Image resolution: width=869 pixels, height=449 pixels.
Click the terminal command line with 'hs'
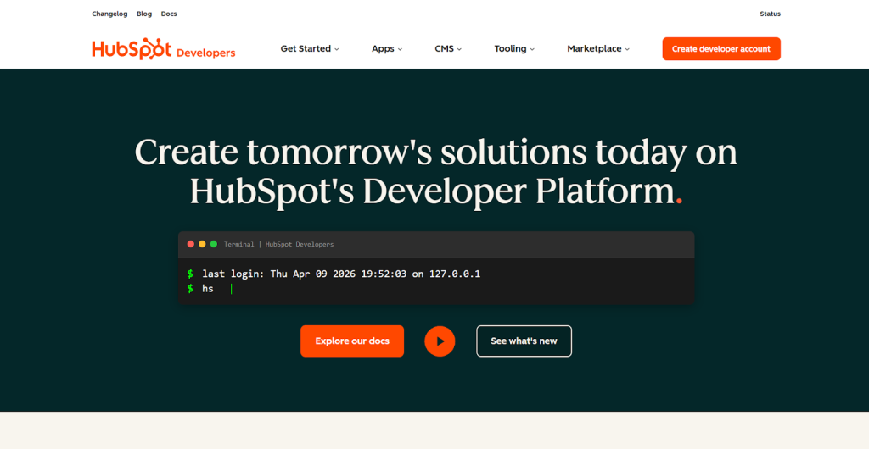point(209,289)
